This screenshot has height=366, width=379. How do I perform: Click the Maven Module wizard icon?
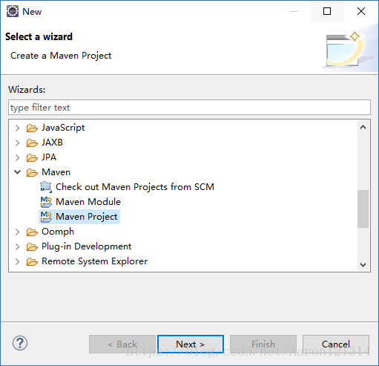[x=46, y=202]
